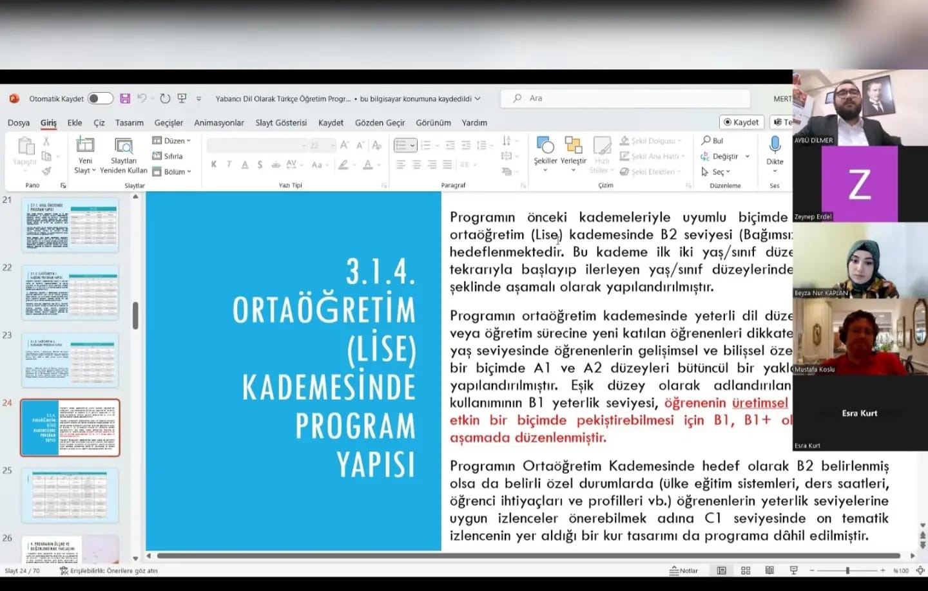The height and width of the screenshot is (591, 928).
Task: Toggle Normal view in the status bar
Action: (x=722, y=570)
